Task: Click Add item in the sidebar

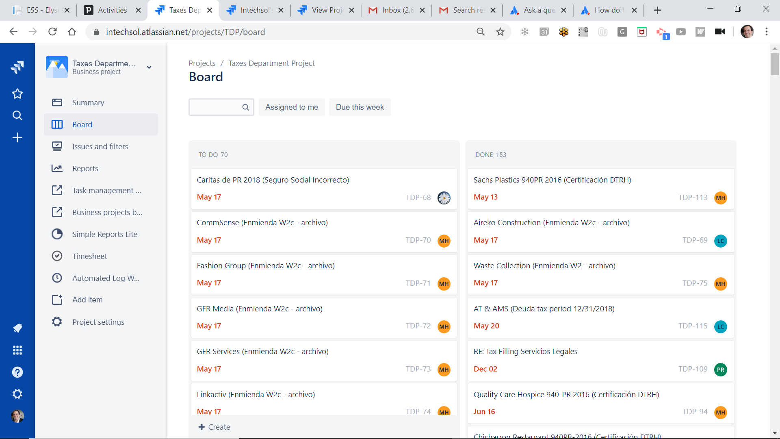Action: [101, 300]
